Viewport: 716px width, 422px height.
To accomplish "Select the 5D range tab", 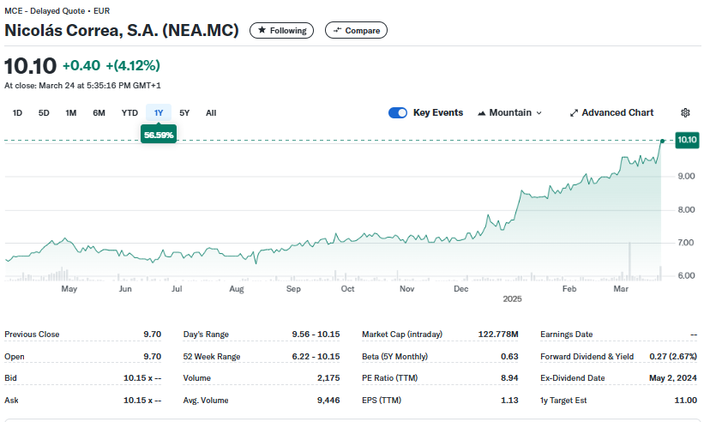I will 44,113.
